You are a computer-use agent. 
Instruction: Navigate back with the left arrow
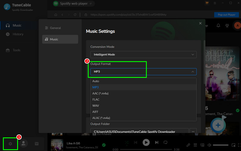62,15
